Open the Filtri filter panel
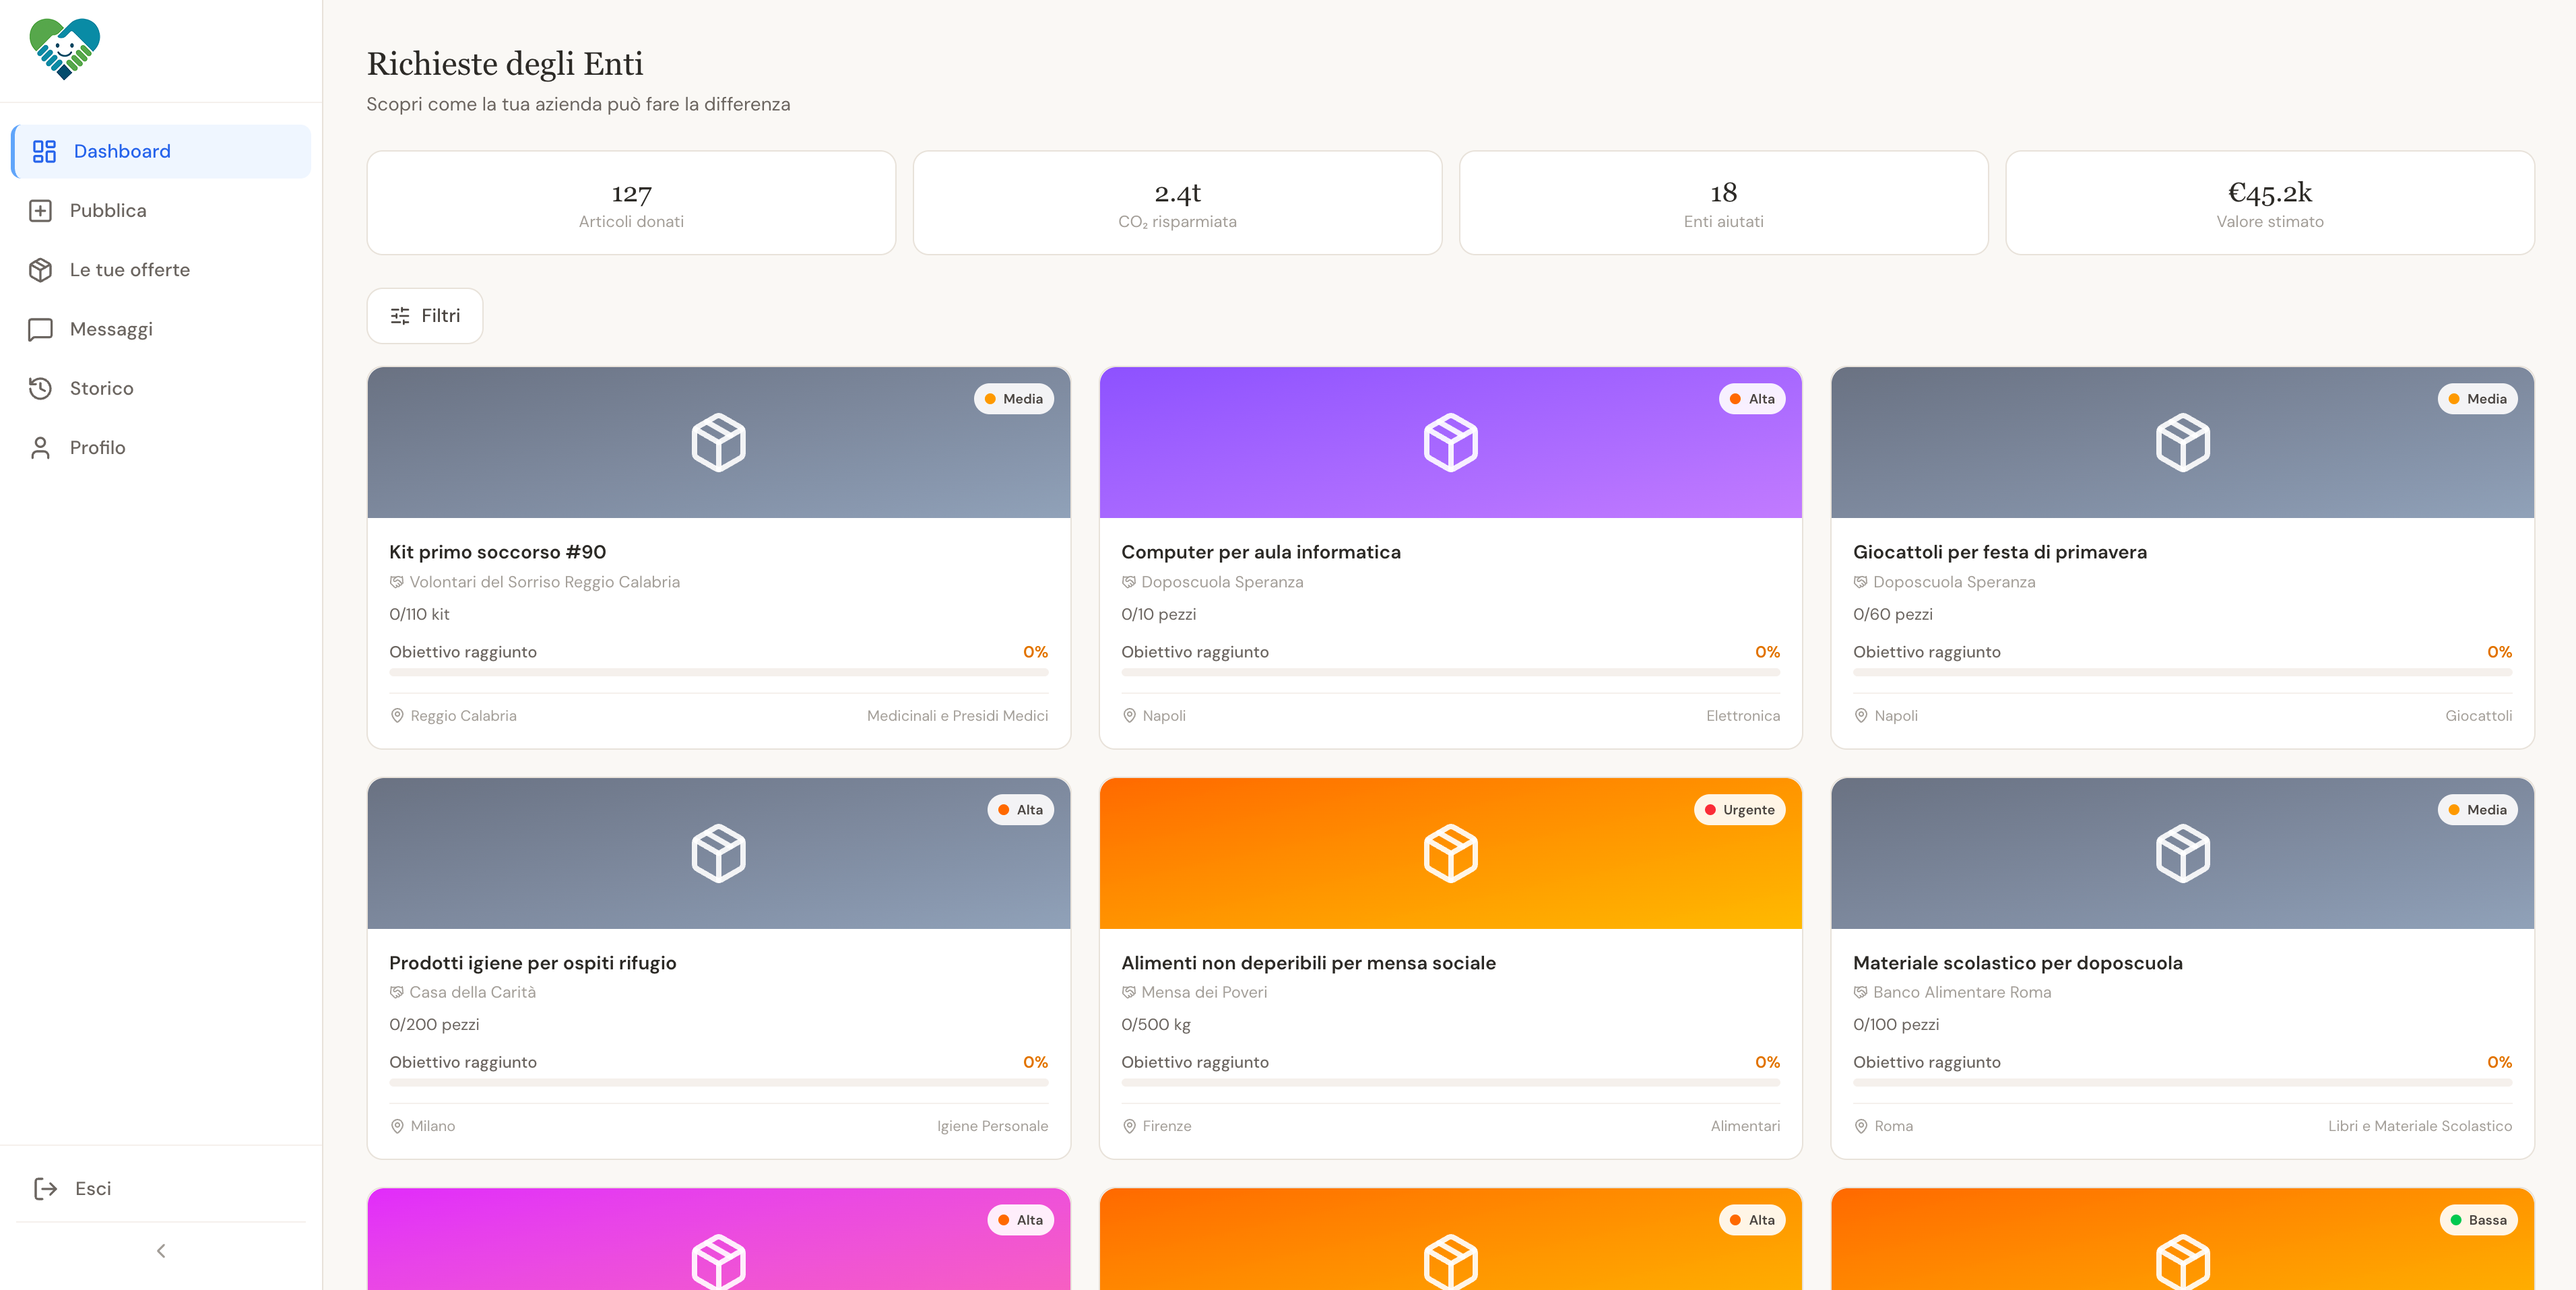Screen dimensions: 2576x1290 tap(425, 316)
